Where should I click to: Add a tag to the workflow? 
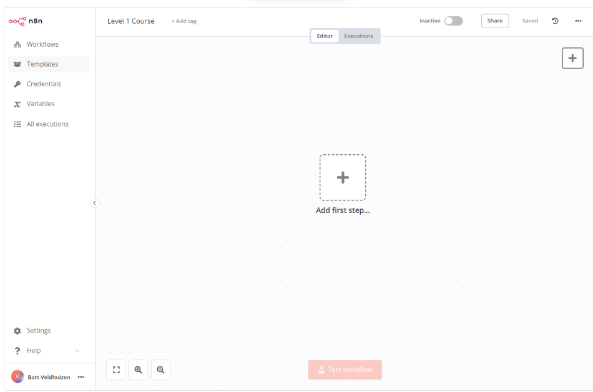184,21
